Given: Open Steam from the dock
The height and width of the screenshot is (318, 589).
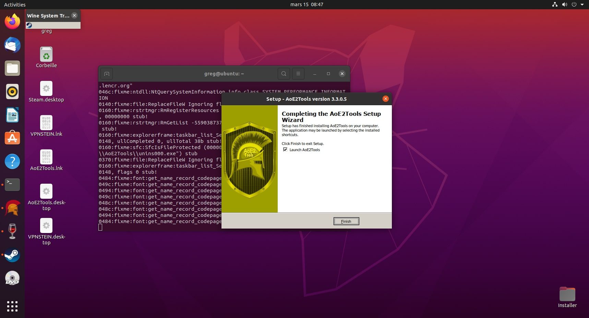Looking at the screenshot, I should [12, 255].
